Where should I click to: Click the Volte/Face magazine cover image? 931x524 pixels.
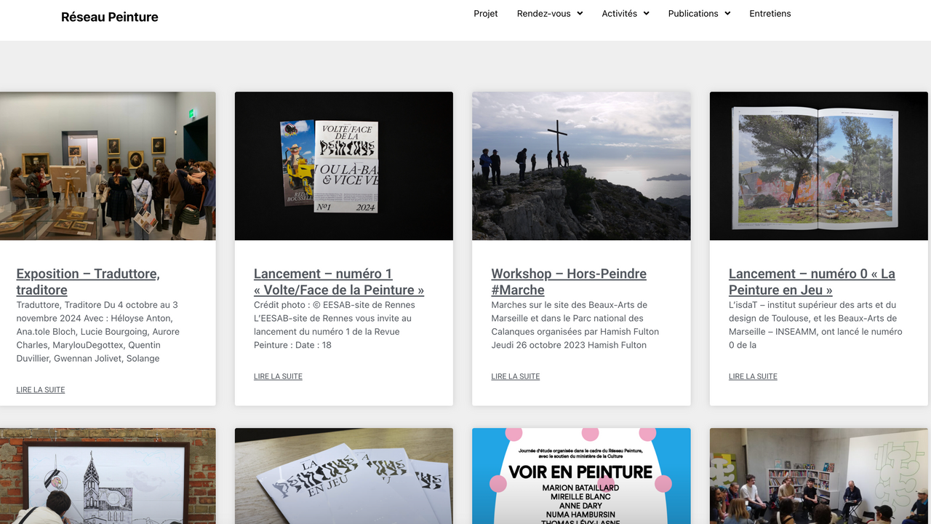[x=343, y=166]
